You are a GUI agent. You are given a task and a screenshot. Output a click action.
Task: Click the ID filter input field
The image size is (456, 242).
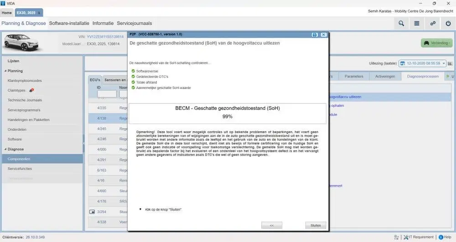point(107,94)
